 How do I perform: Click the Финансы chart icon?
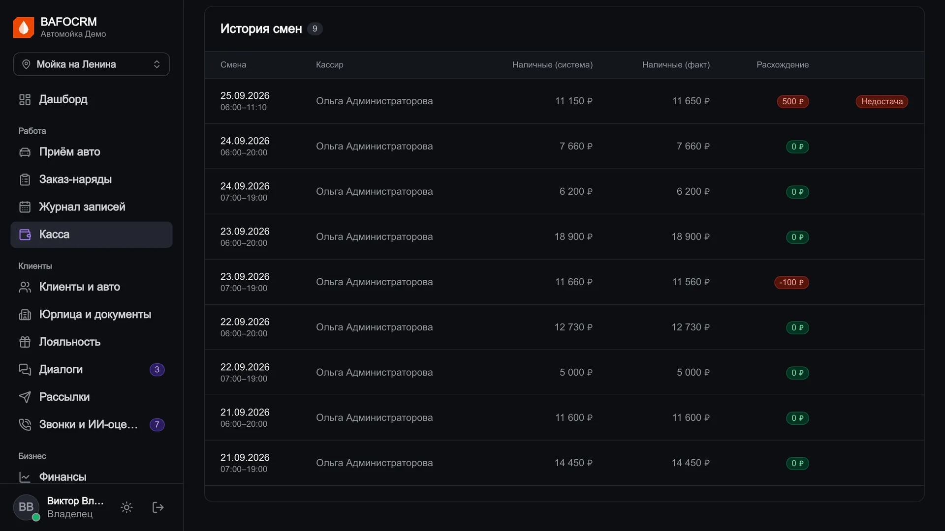click(25, 477)
